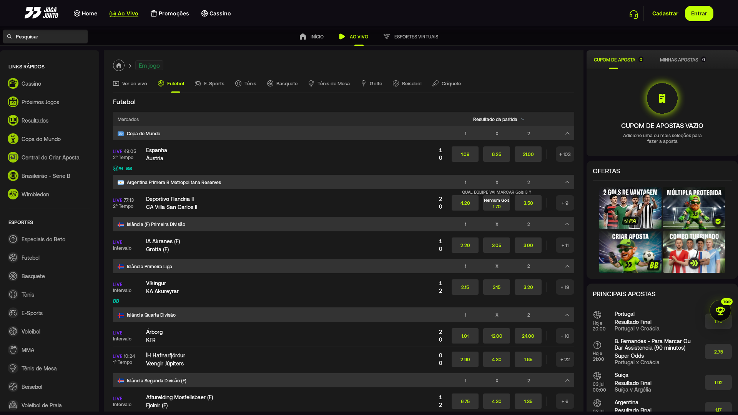Open Cassino in top navigation

point(216,13)
